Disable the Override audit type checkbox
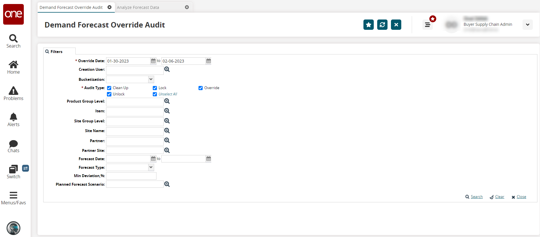 coord(201,88)
